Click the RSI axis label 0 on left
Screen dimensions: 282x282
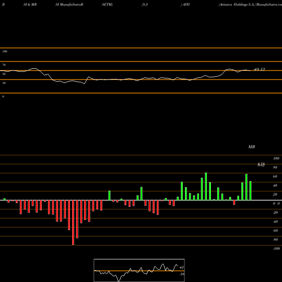[x=3, y=96]
